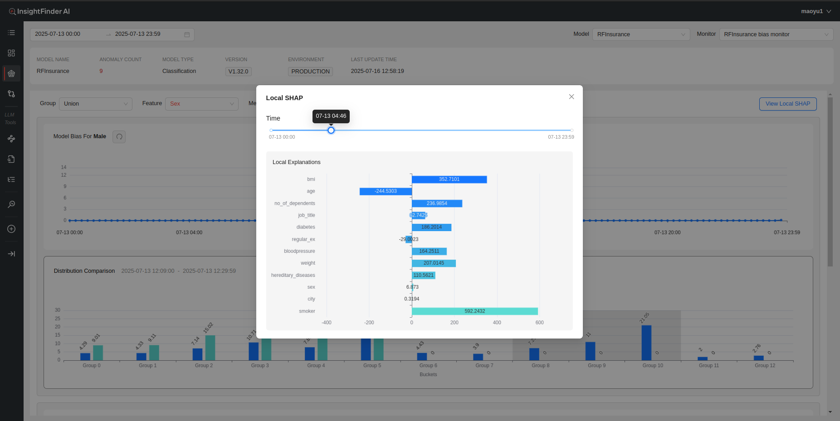The image size is (840, 421).
Task: Open the Model dropdown showing RFInsurance
Action: [640, 34]
